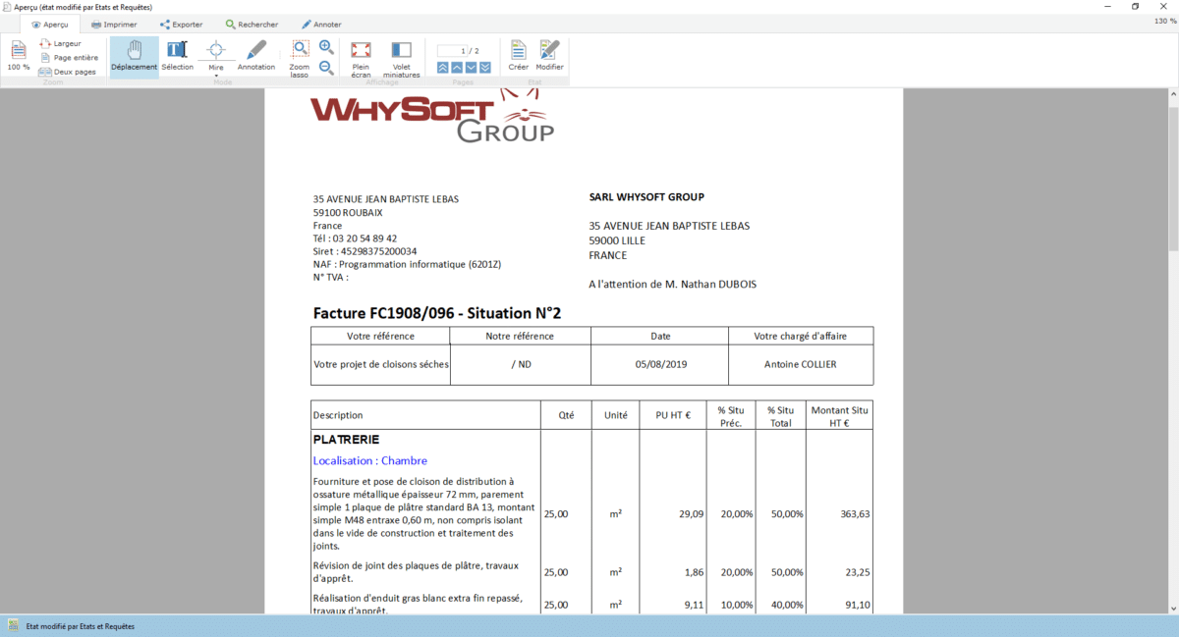Click the PU HT € column header
1179x637 pixels.
point(674,415)
